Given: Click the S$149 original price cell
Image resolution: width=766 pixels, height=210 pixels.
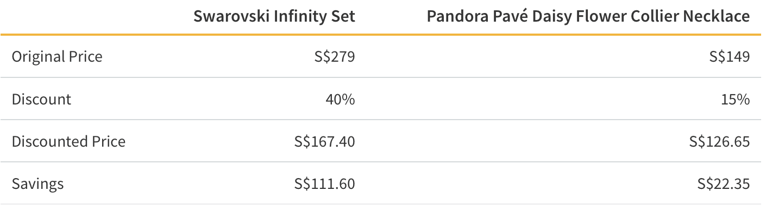Looking at the screenshot, I should click(729, 56).
